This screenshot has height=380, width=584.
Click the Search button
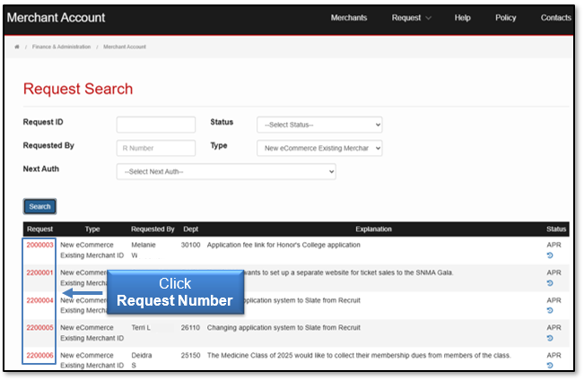(x=39, y=206)
